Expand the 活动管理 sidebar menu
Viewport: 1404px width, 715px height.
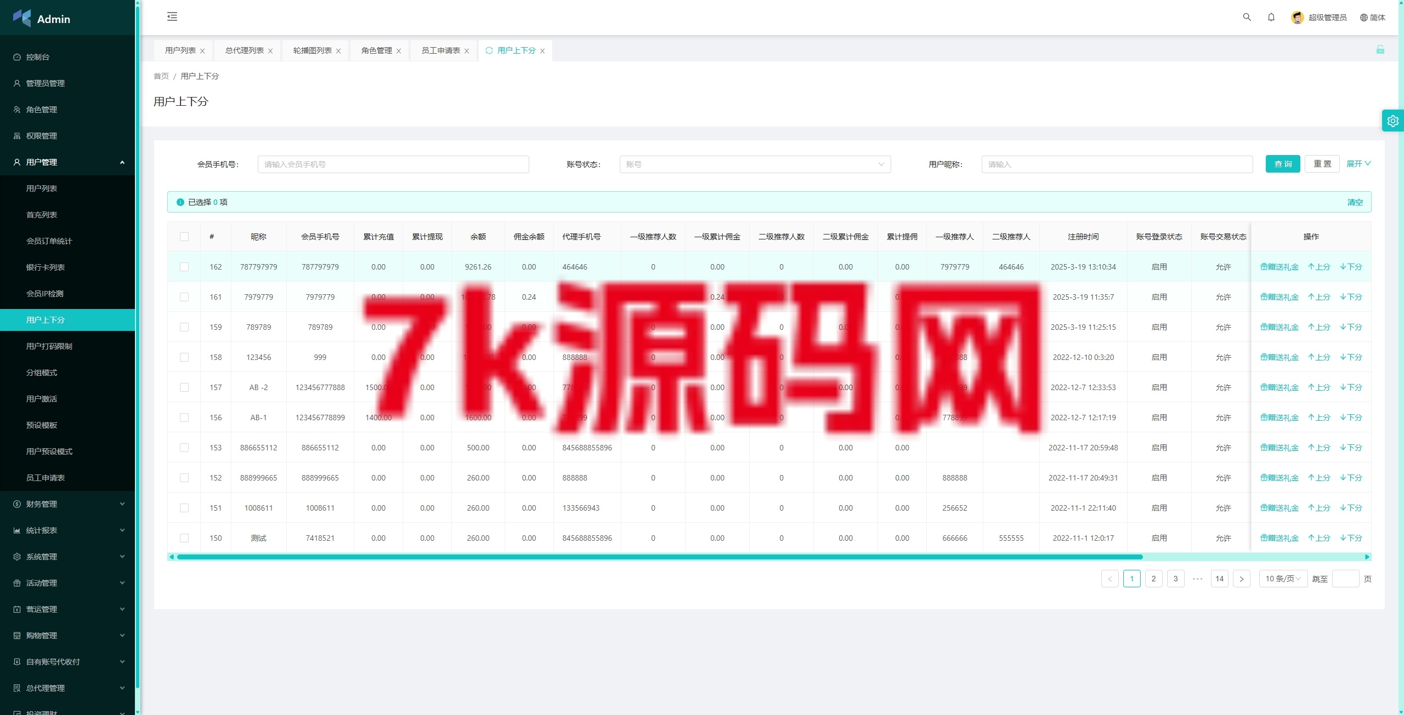point(67,583)
